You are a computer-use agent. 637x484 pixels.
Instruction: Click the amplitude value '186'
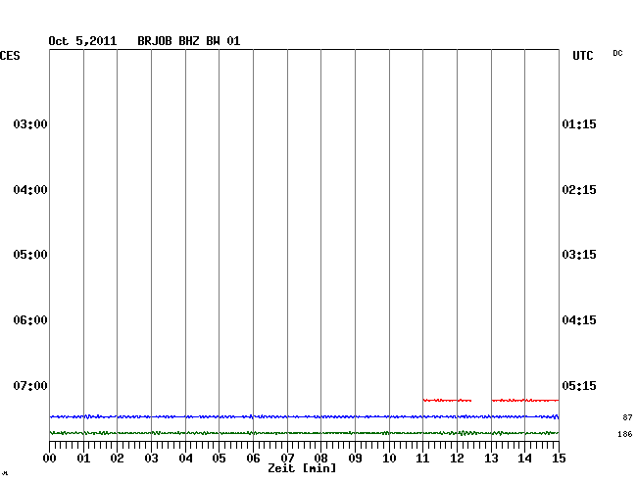pyautogui.click(x=625, y=434)
